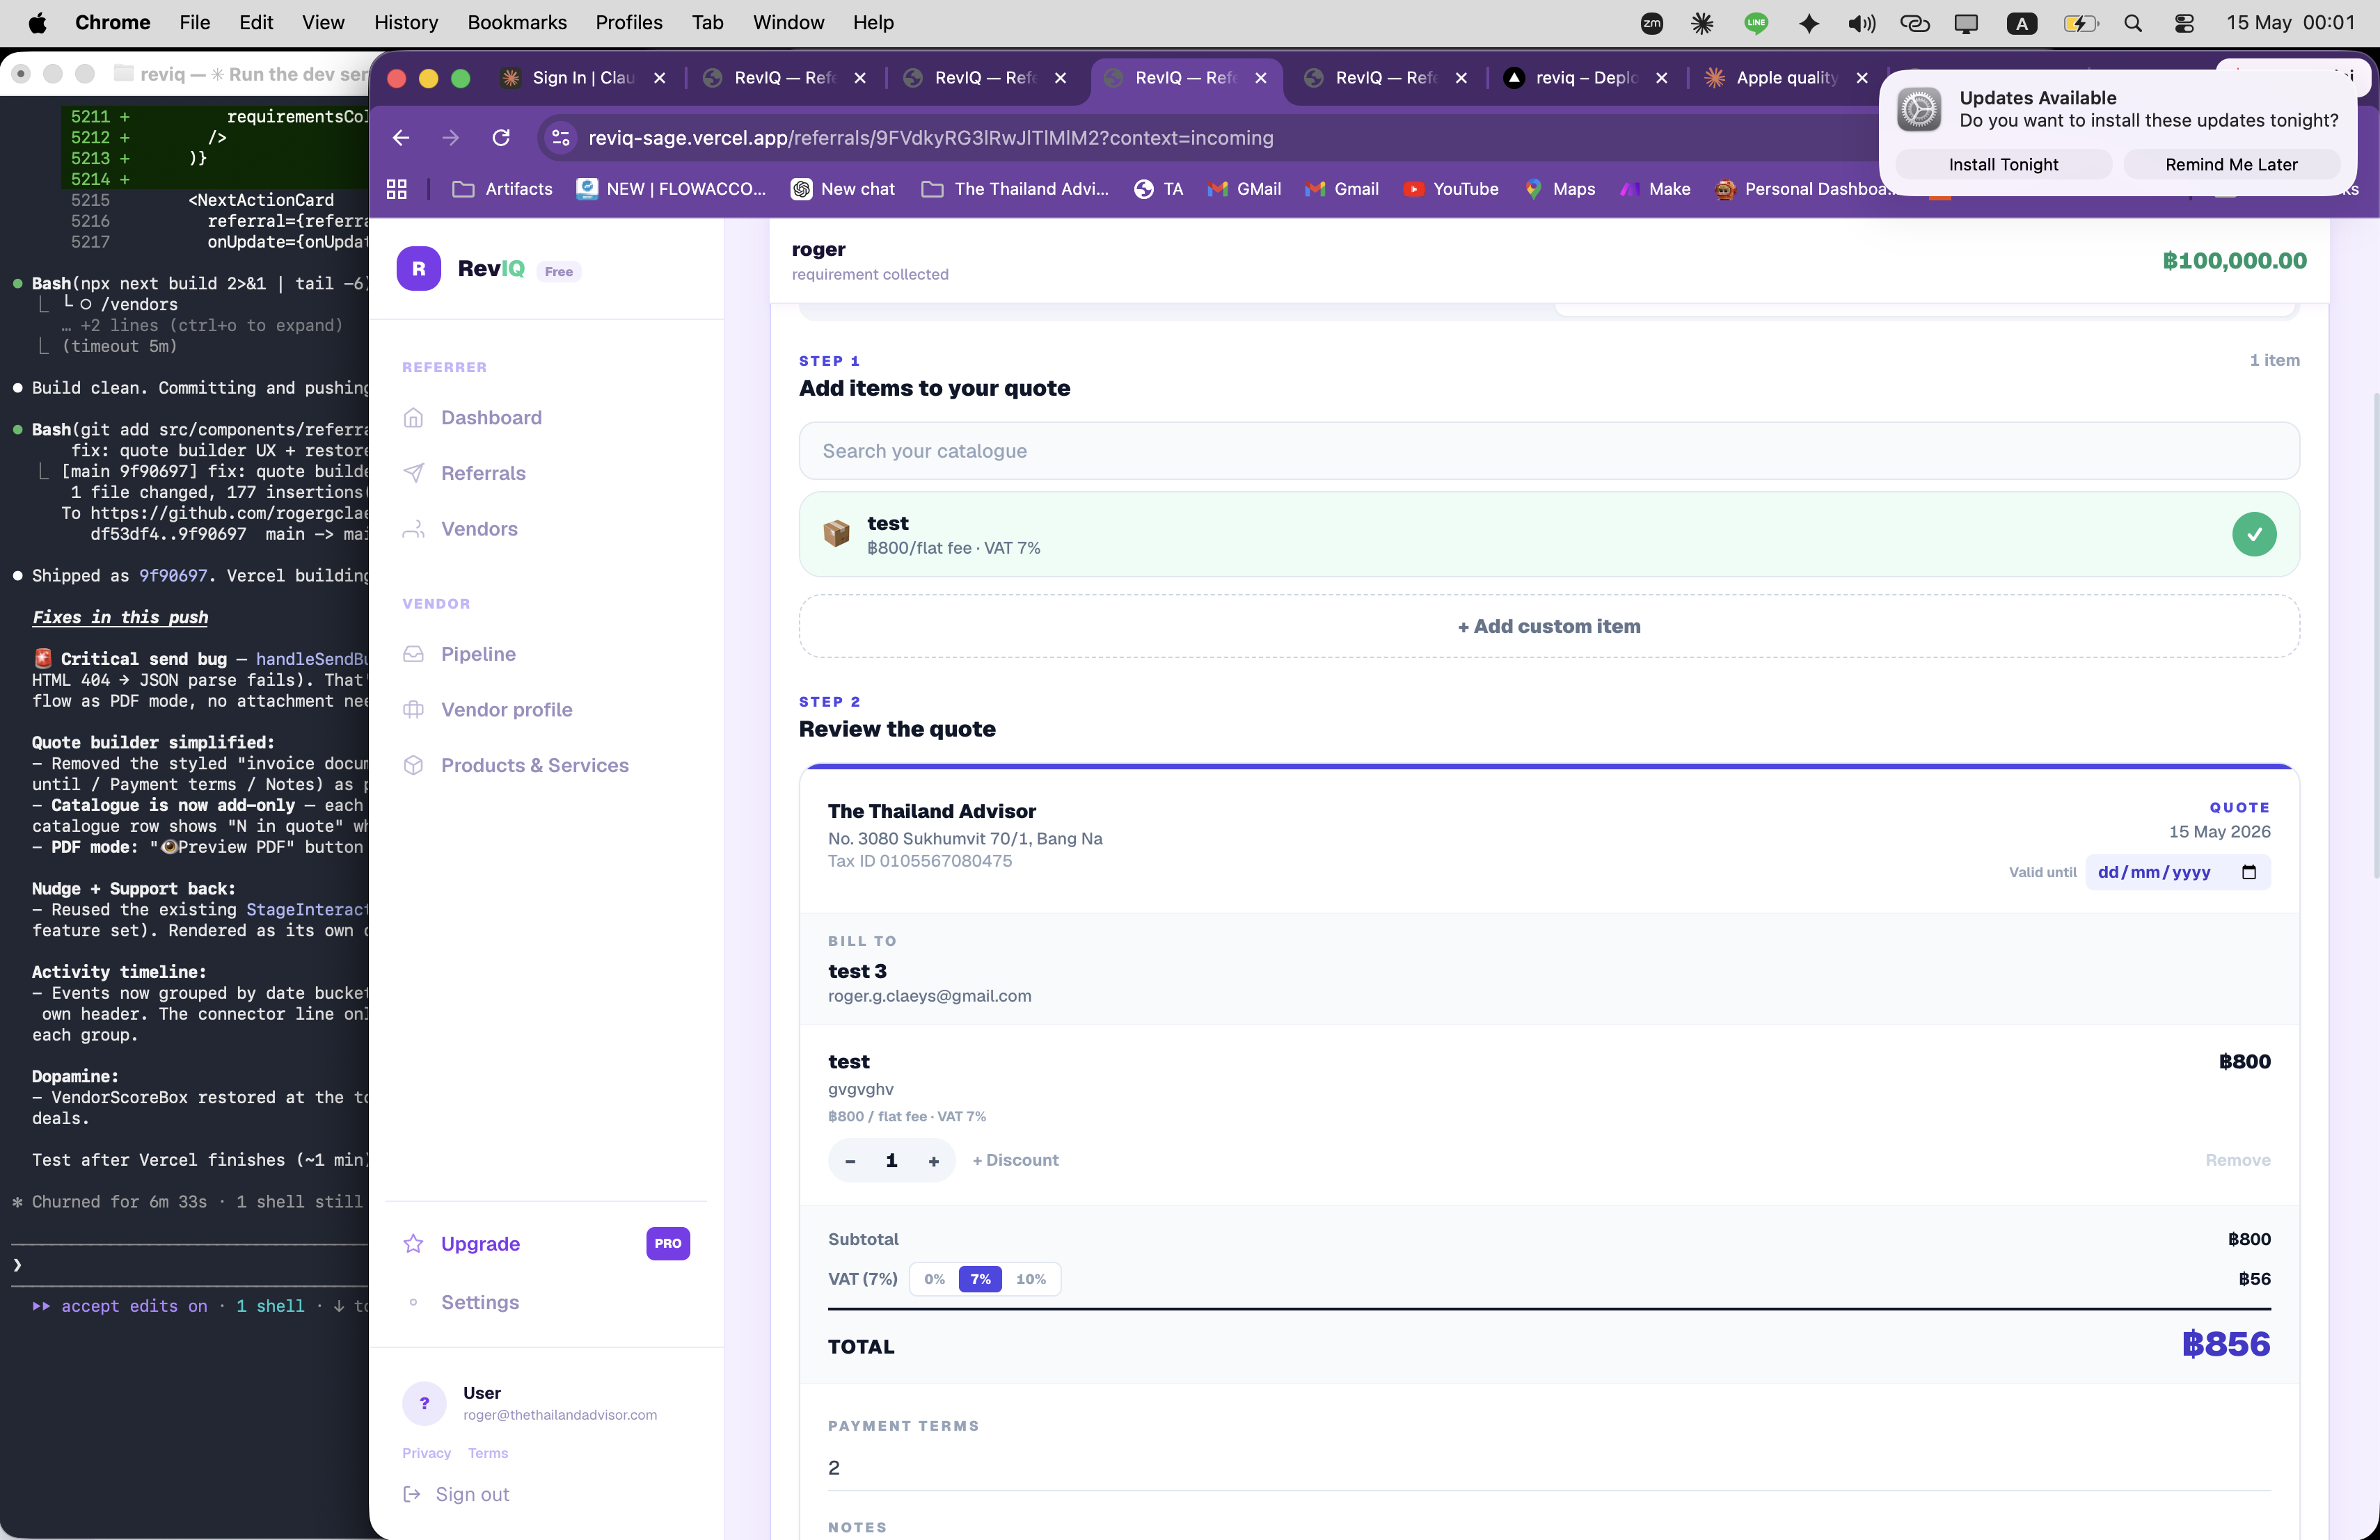
Task: Decrease test item quantity
Action: point(850,1160)
